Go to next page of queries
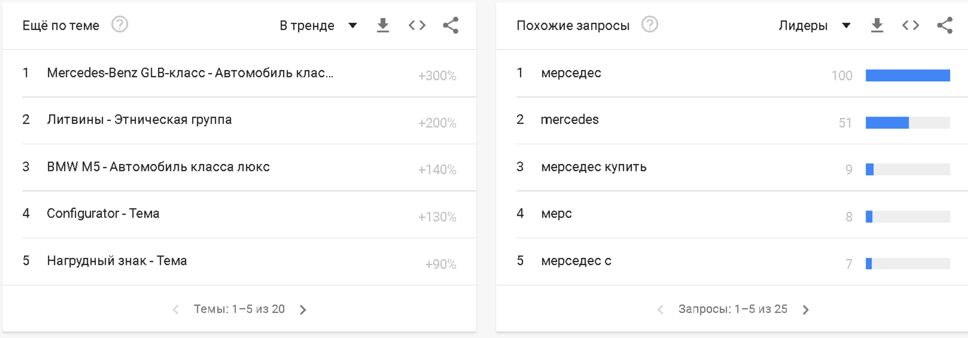This screenshot has width=968, height=338. point(806,310)
